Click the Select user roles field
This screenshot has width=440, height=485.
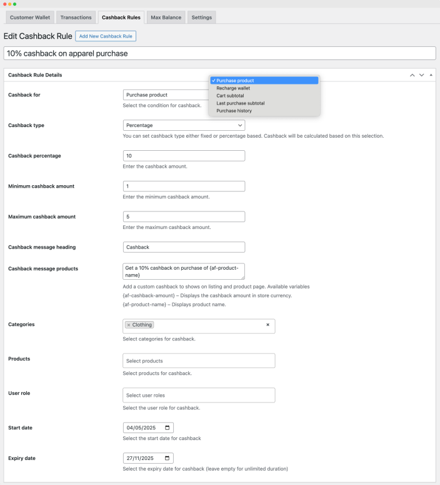tap(199, 395)
